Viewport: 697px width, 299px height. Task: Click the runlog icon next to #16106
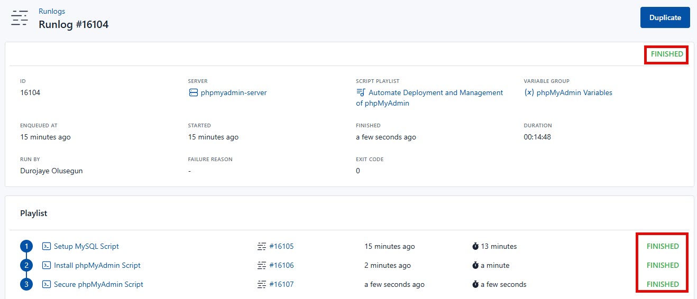[262, 265]
